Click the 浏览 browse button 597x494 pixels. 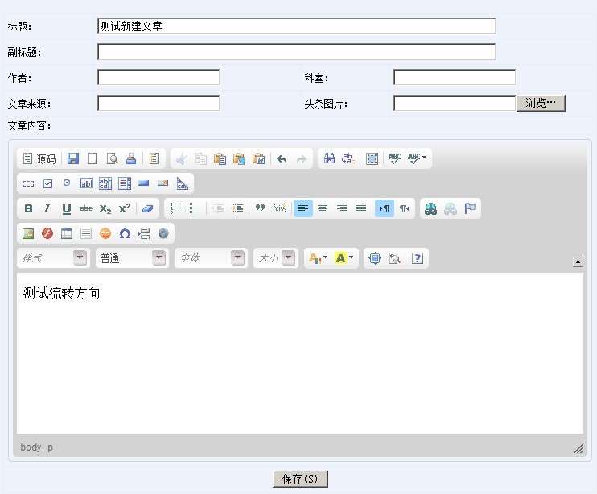[541, 103]
